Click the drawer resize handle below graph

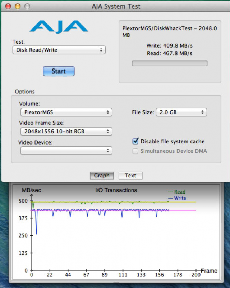pos(116,282)
